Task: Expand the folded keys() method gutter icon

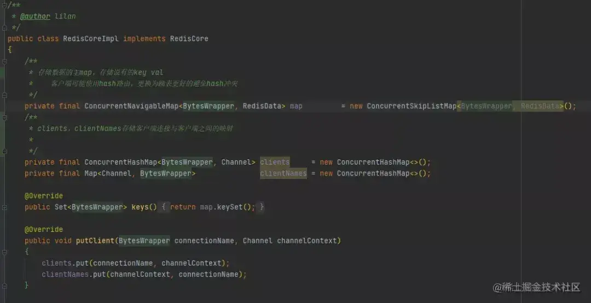Action: 4,207
